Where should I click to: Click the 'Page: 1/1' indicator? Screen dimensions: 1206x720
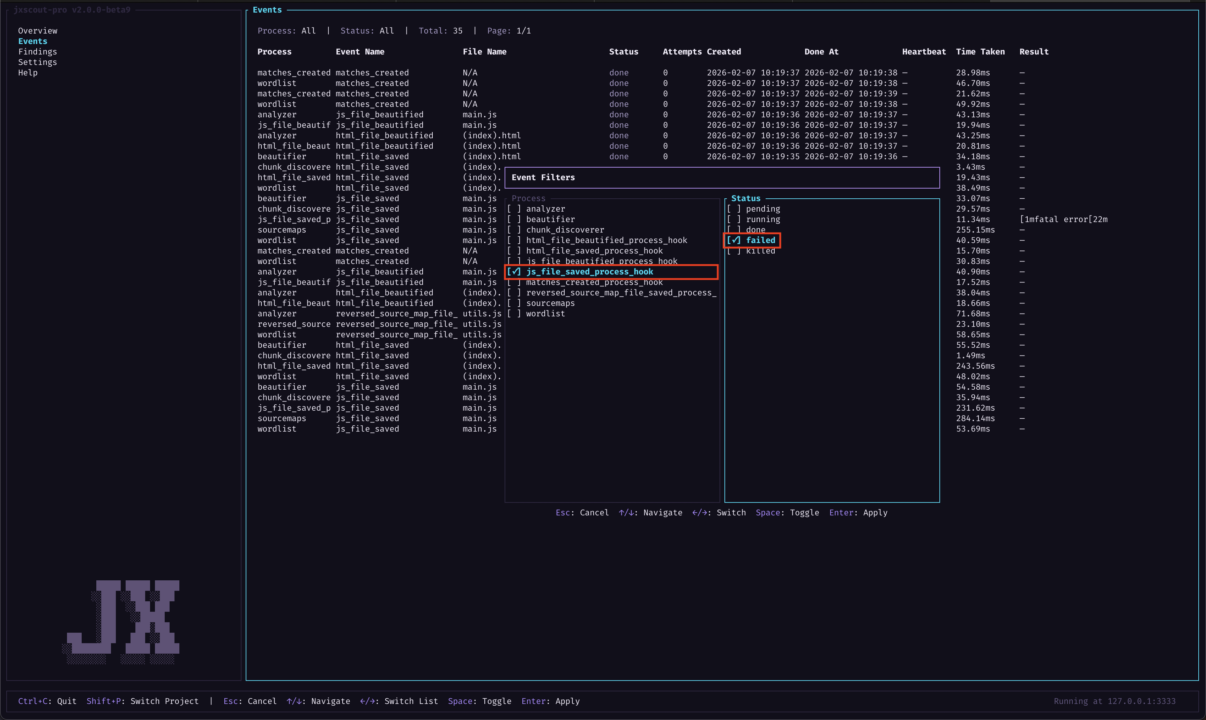coord(509,31)
